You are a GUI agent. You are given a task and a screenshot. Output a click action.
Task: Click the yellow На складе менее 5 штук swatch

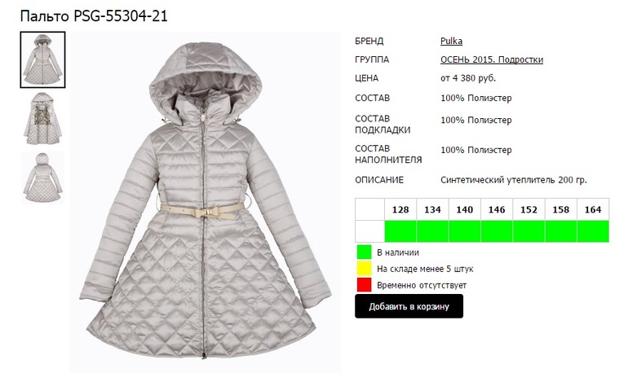[x=364, y=269]
